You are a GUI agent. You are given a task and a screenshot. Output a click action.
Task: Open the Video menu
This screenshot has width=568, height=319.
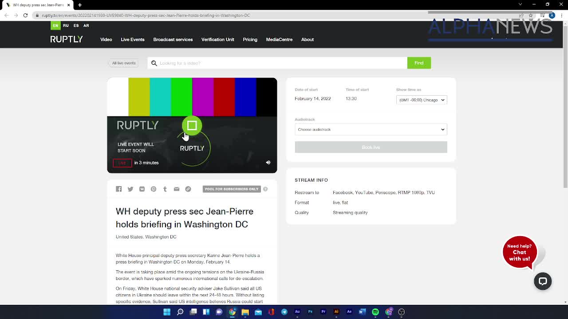point(106,39)
